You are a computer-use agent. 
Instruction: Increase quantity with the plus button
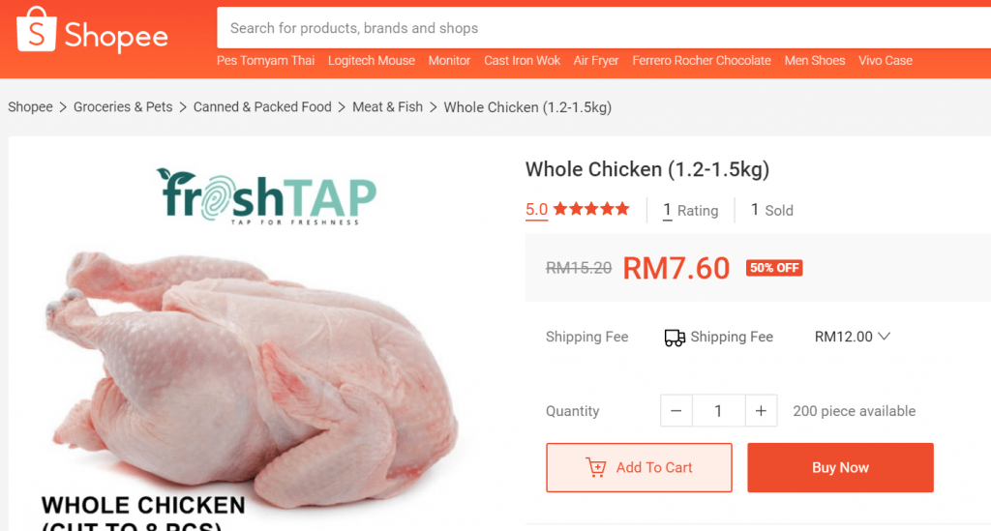click(761, 411)
